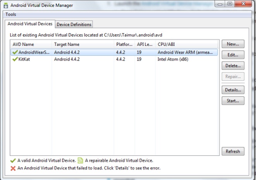Click the Delete... button
Screen dimensions: 256x180
(x=233, y=66)
